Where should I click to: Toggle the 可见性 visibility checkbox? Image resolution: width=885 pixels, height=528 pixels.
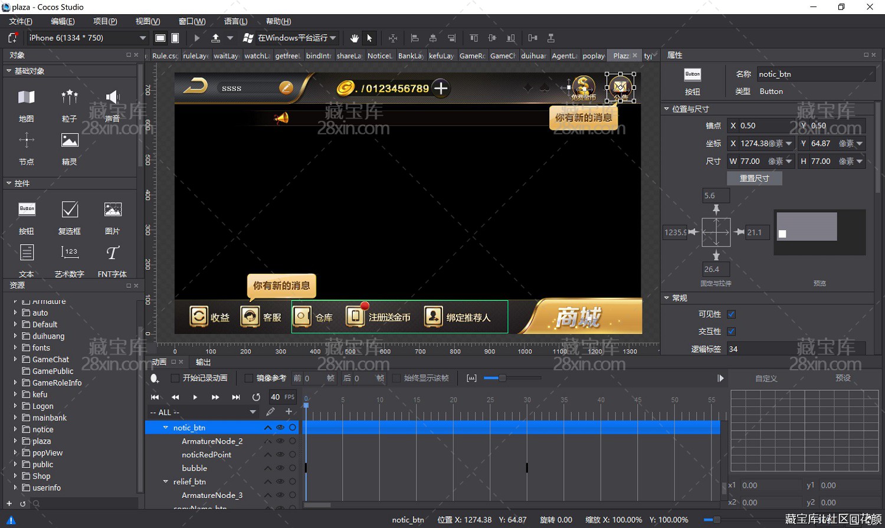(x=732, y=314)
